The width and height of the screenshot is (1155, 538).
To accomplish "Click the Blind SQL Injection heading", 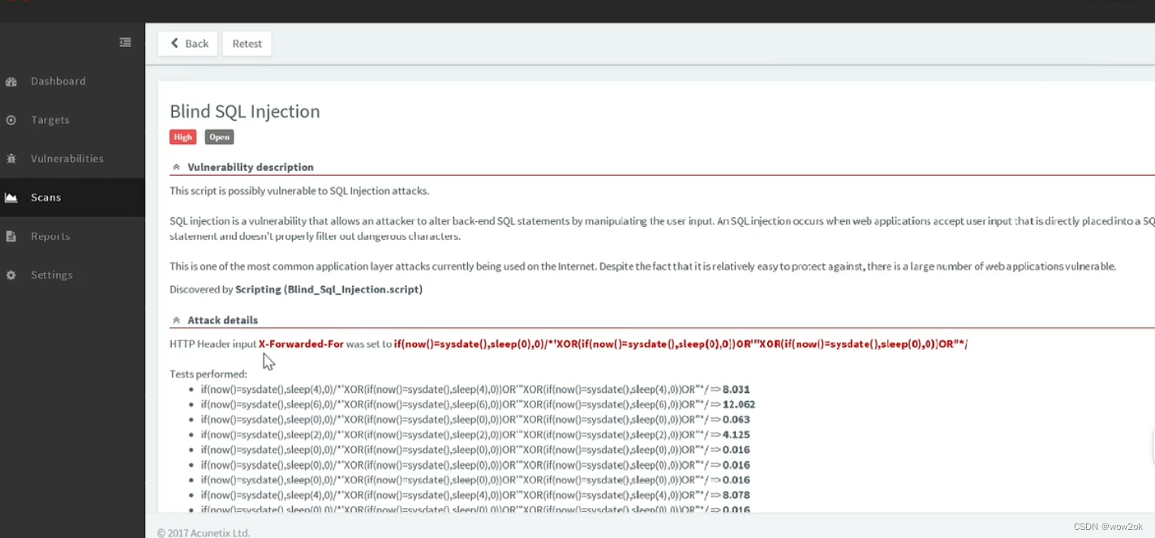I will [245, 112].
